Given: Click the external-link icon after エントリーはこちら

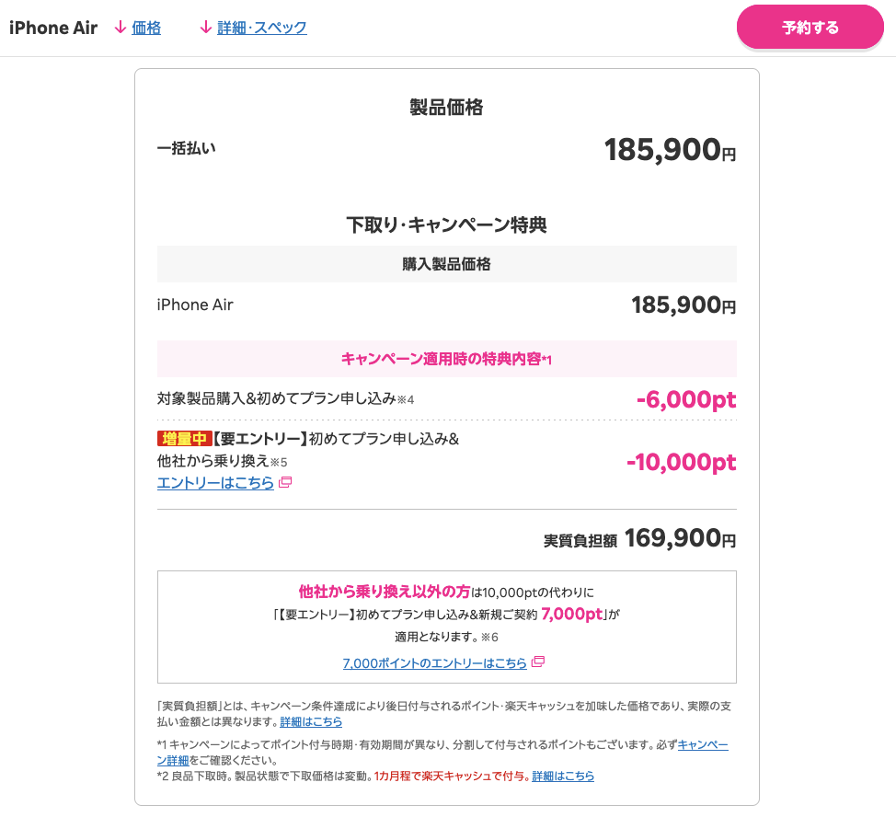Looking at the screenshot, I should 285,482.
